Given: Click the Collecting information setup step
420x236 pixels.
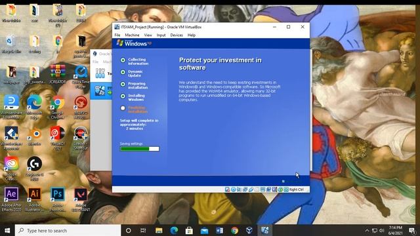Looking at the screenshot, I should coord(135,62).
